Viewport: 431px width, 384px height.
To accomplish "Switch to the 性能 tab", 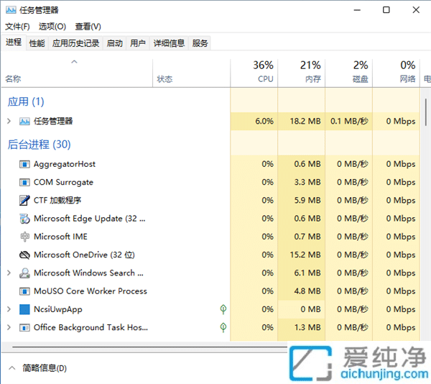I will 37,43.
